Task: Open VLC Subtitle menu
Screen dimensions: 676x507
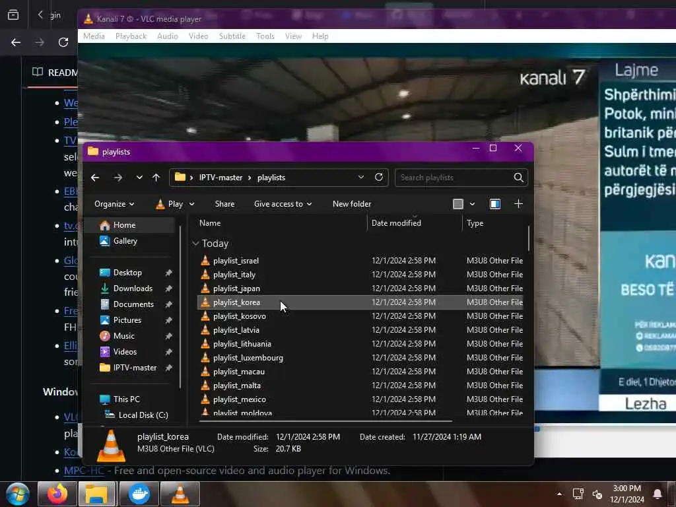Action: point(232,36)
